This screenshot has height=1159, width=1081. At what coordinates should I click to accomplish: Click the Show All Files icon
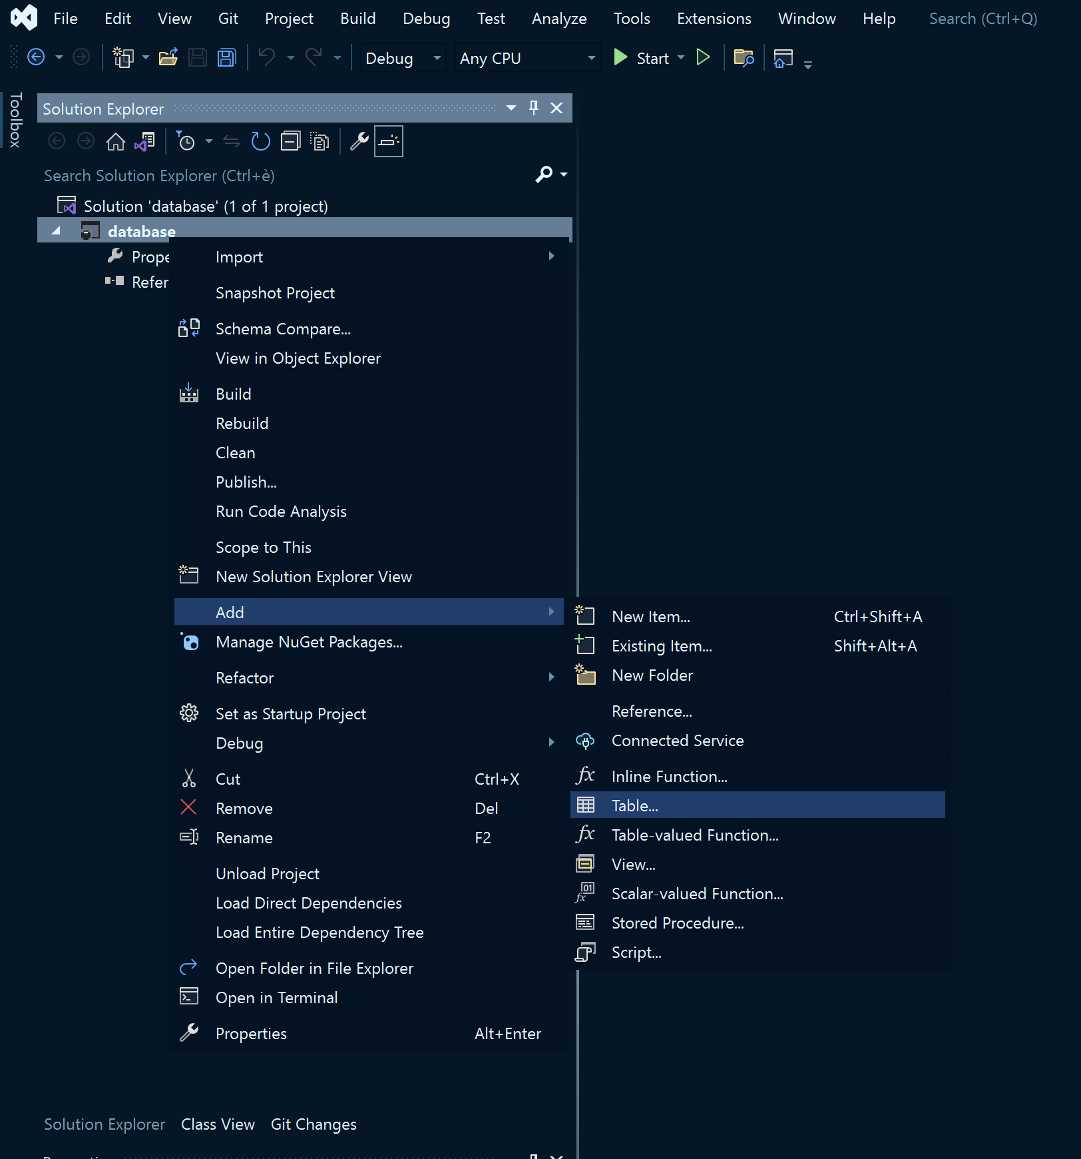pyautogui.click(x=320, y=142)
